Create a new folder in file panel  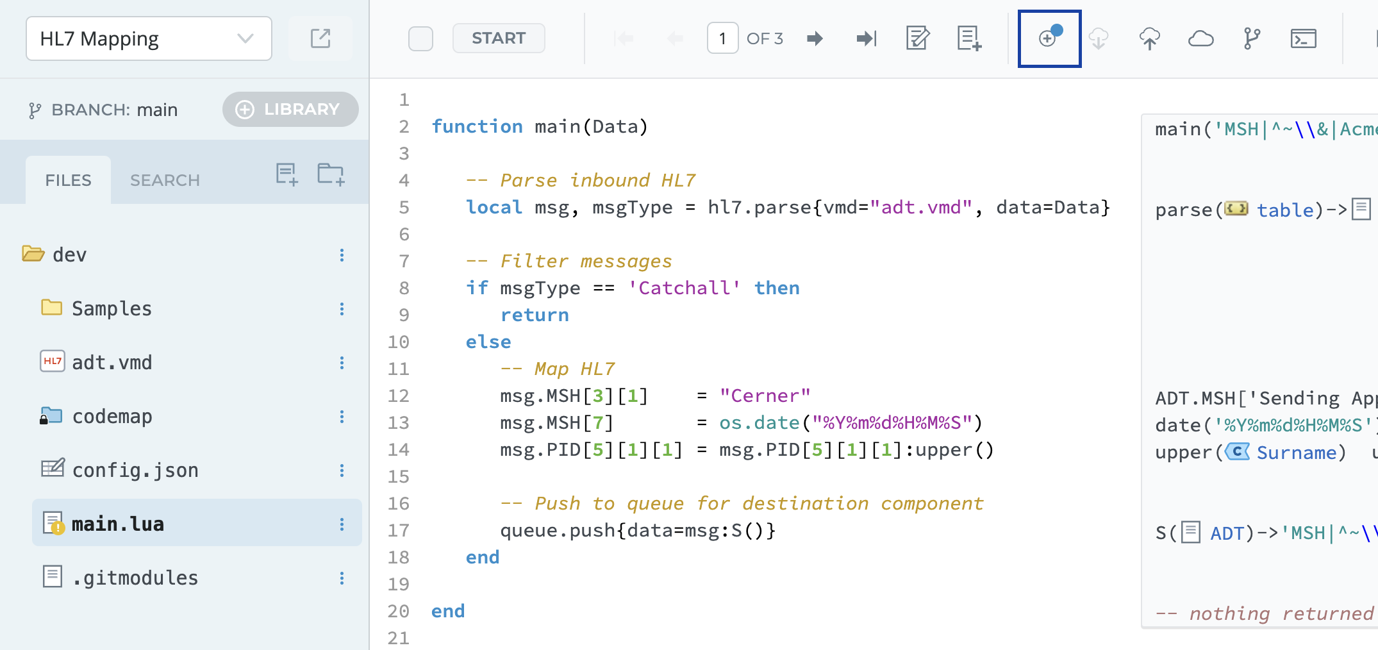(x=331, y=174)
